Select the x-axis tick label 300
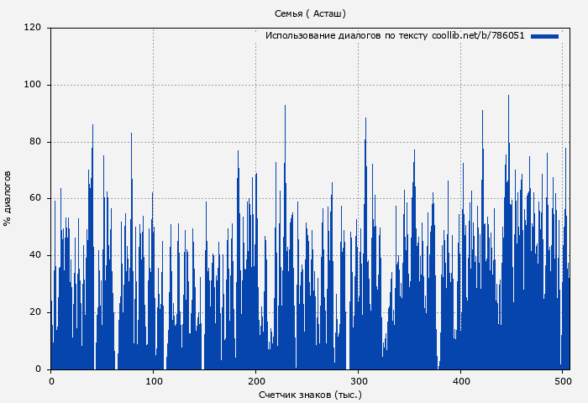 coord(359,381)
